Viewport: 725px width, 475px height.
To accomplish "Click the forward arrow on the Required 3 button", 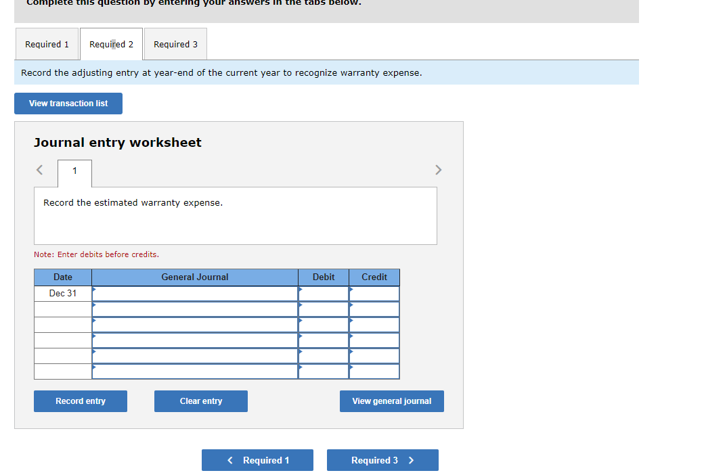I will coord(412,460).
